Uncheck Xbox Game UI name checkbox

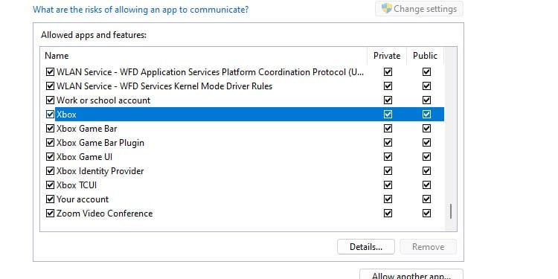pyautogui.click(x=50, y=156)
